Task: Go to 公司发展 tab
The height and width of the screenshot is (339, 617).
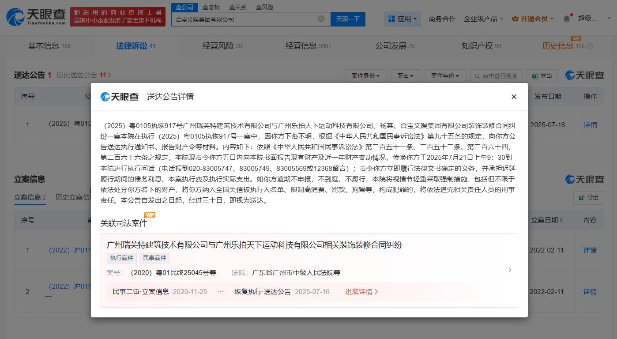Action: click(x=395, y=46)
